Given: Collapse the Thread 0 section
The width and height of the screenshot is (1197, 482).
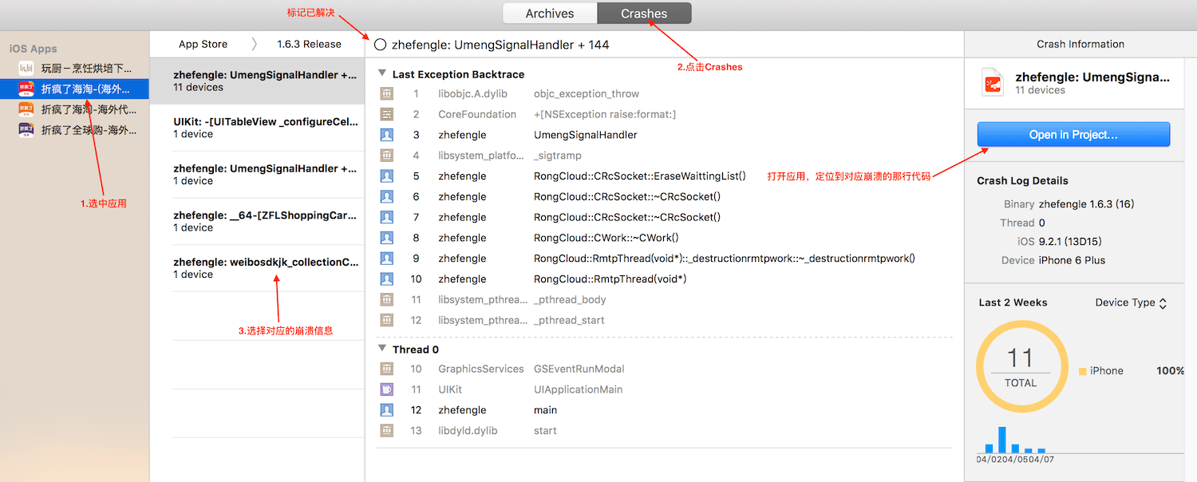Looking at the screenshot, I should click(x=382, y=350).
